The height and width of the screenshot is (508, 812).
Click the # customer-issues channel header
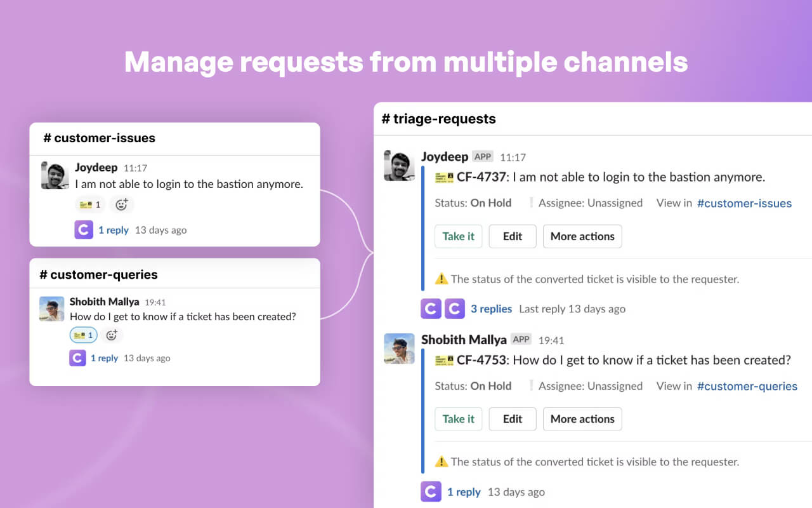click(x=99, y=138)
